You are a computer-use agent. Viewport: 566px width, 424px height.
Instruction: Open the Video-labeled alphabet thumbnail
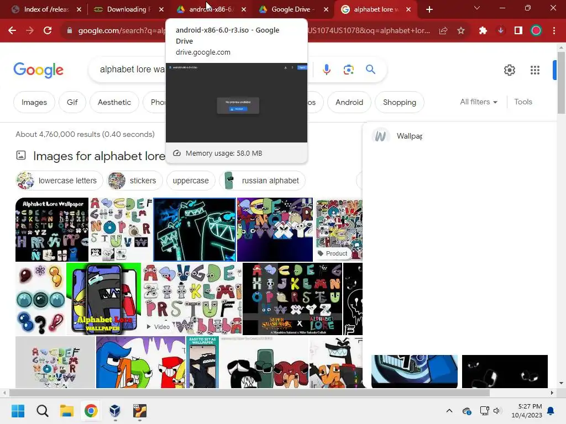(192, 299)
